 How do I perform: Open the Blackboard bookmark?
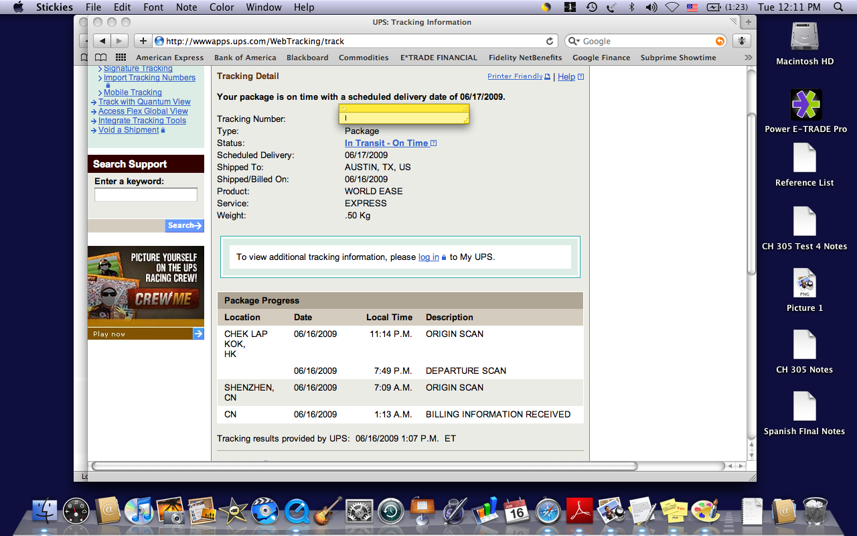pyautogui.click(x=307, y=58)
